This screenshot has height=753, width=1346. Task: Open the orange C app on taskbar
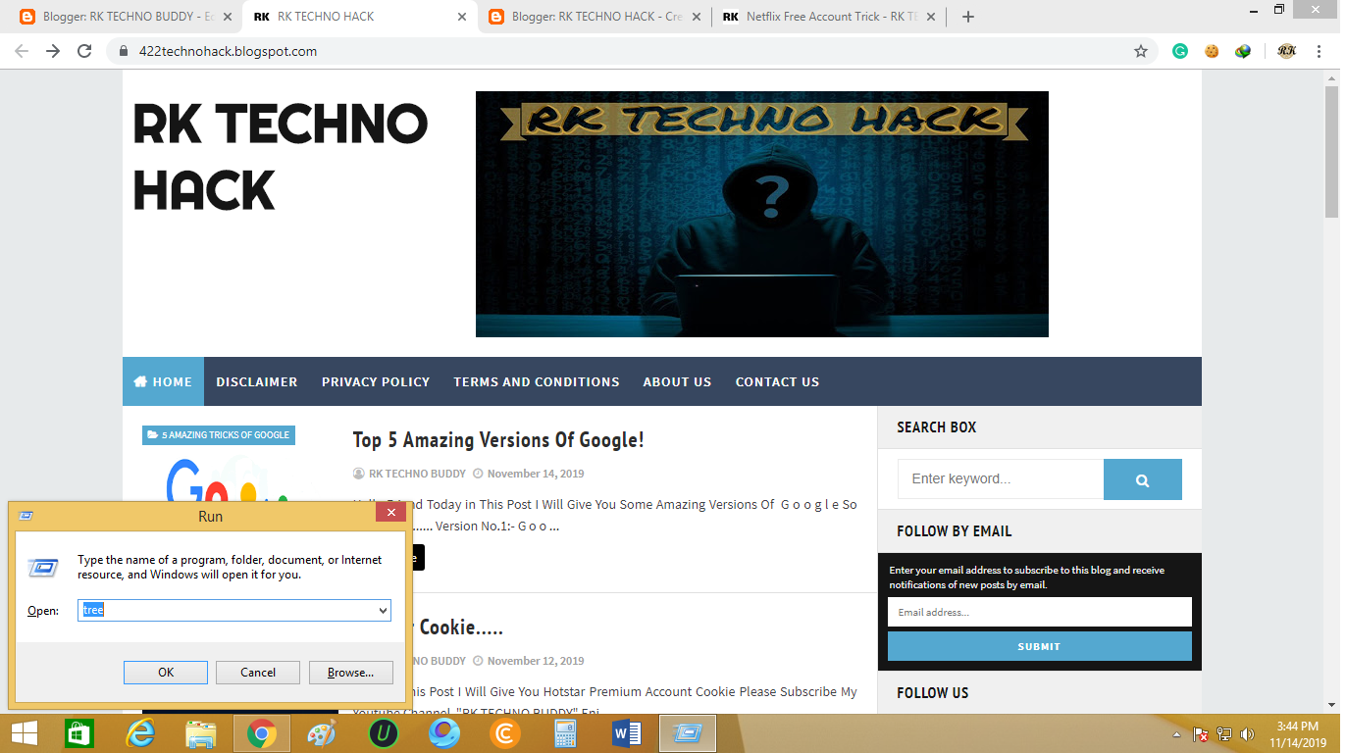(505, 733)
